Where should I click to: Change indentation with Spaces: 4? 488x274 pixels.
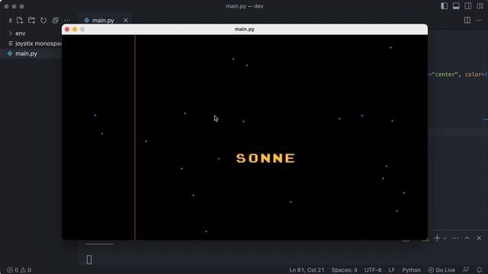point(344,270)
